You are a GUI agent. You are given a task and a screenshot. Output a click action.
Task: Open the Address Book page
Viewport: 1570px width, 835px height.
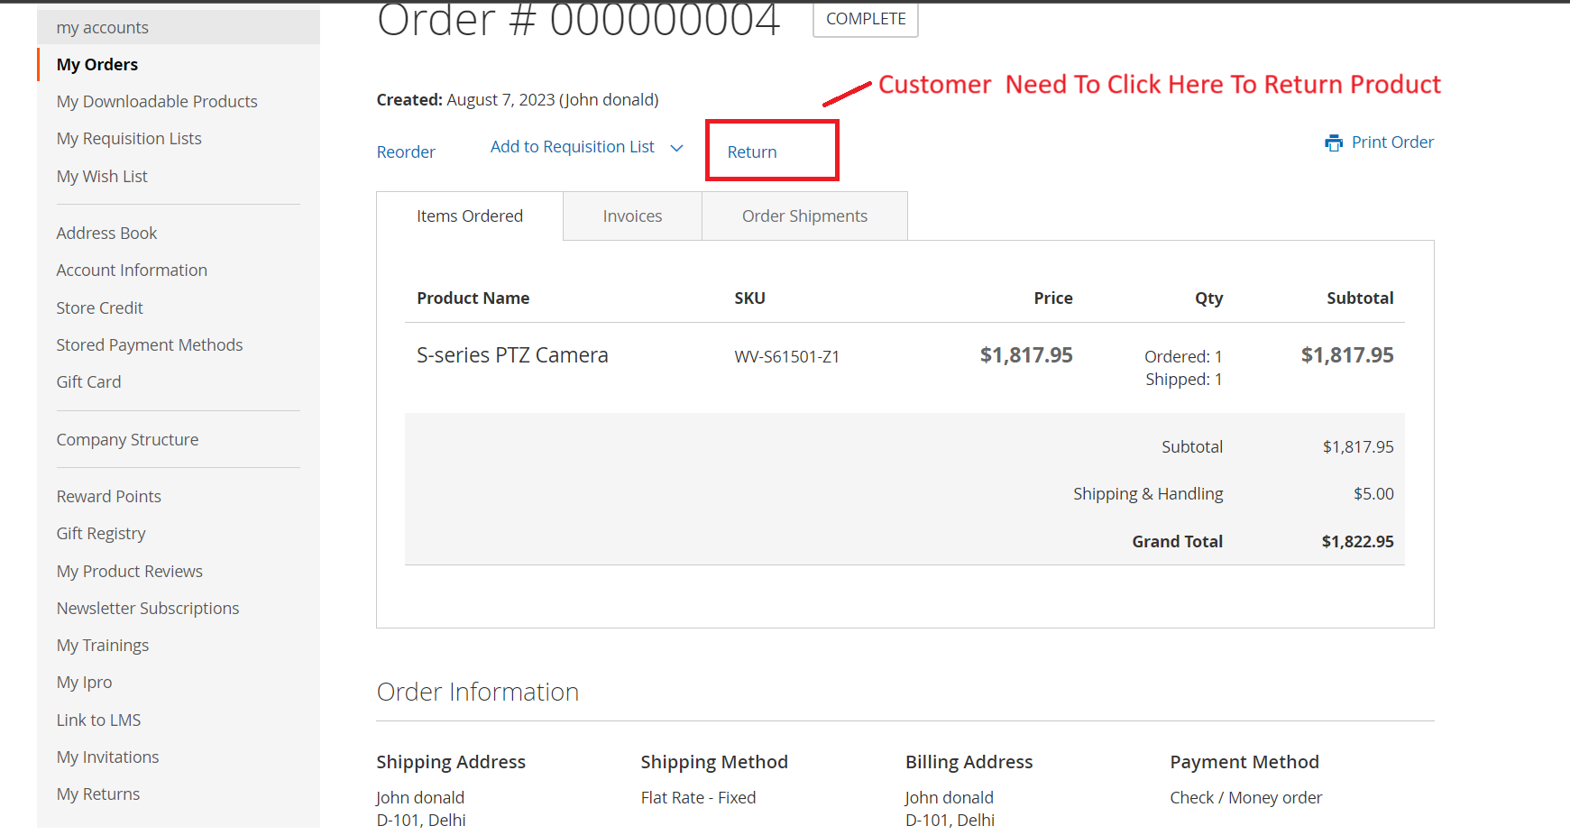coord(106,234)
